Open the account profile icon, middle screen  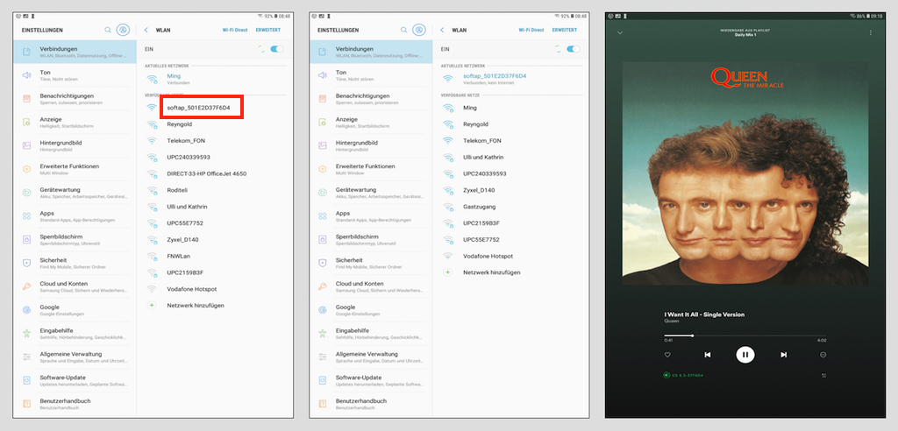coord(418,30)
